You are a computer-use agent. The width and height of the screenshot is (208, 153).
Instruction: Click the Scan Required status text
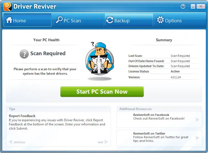[48, 54]
